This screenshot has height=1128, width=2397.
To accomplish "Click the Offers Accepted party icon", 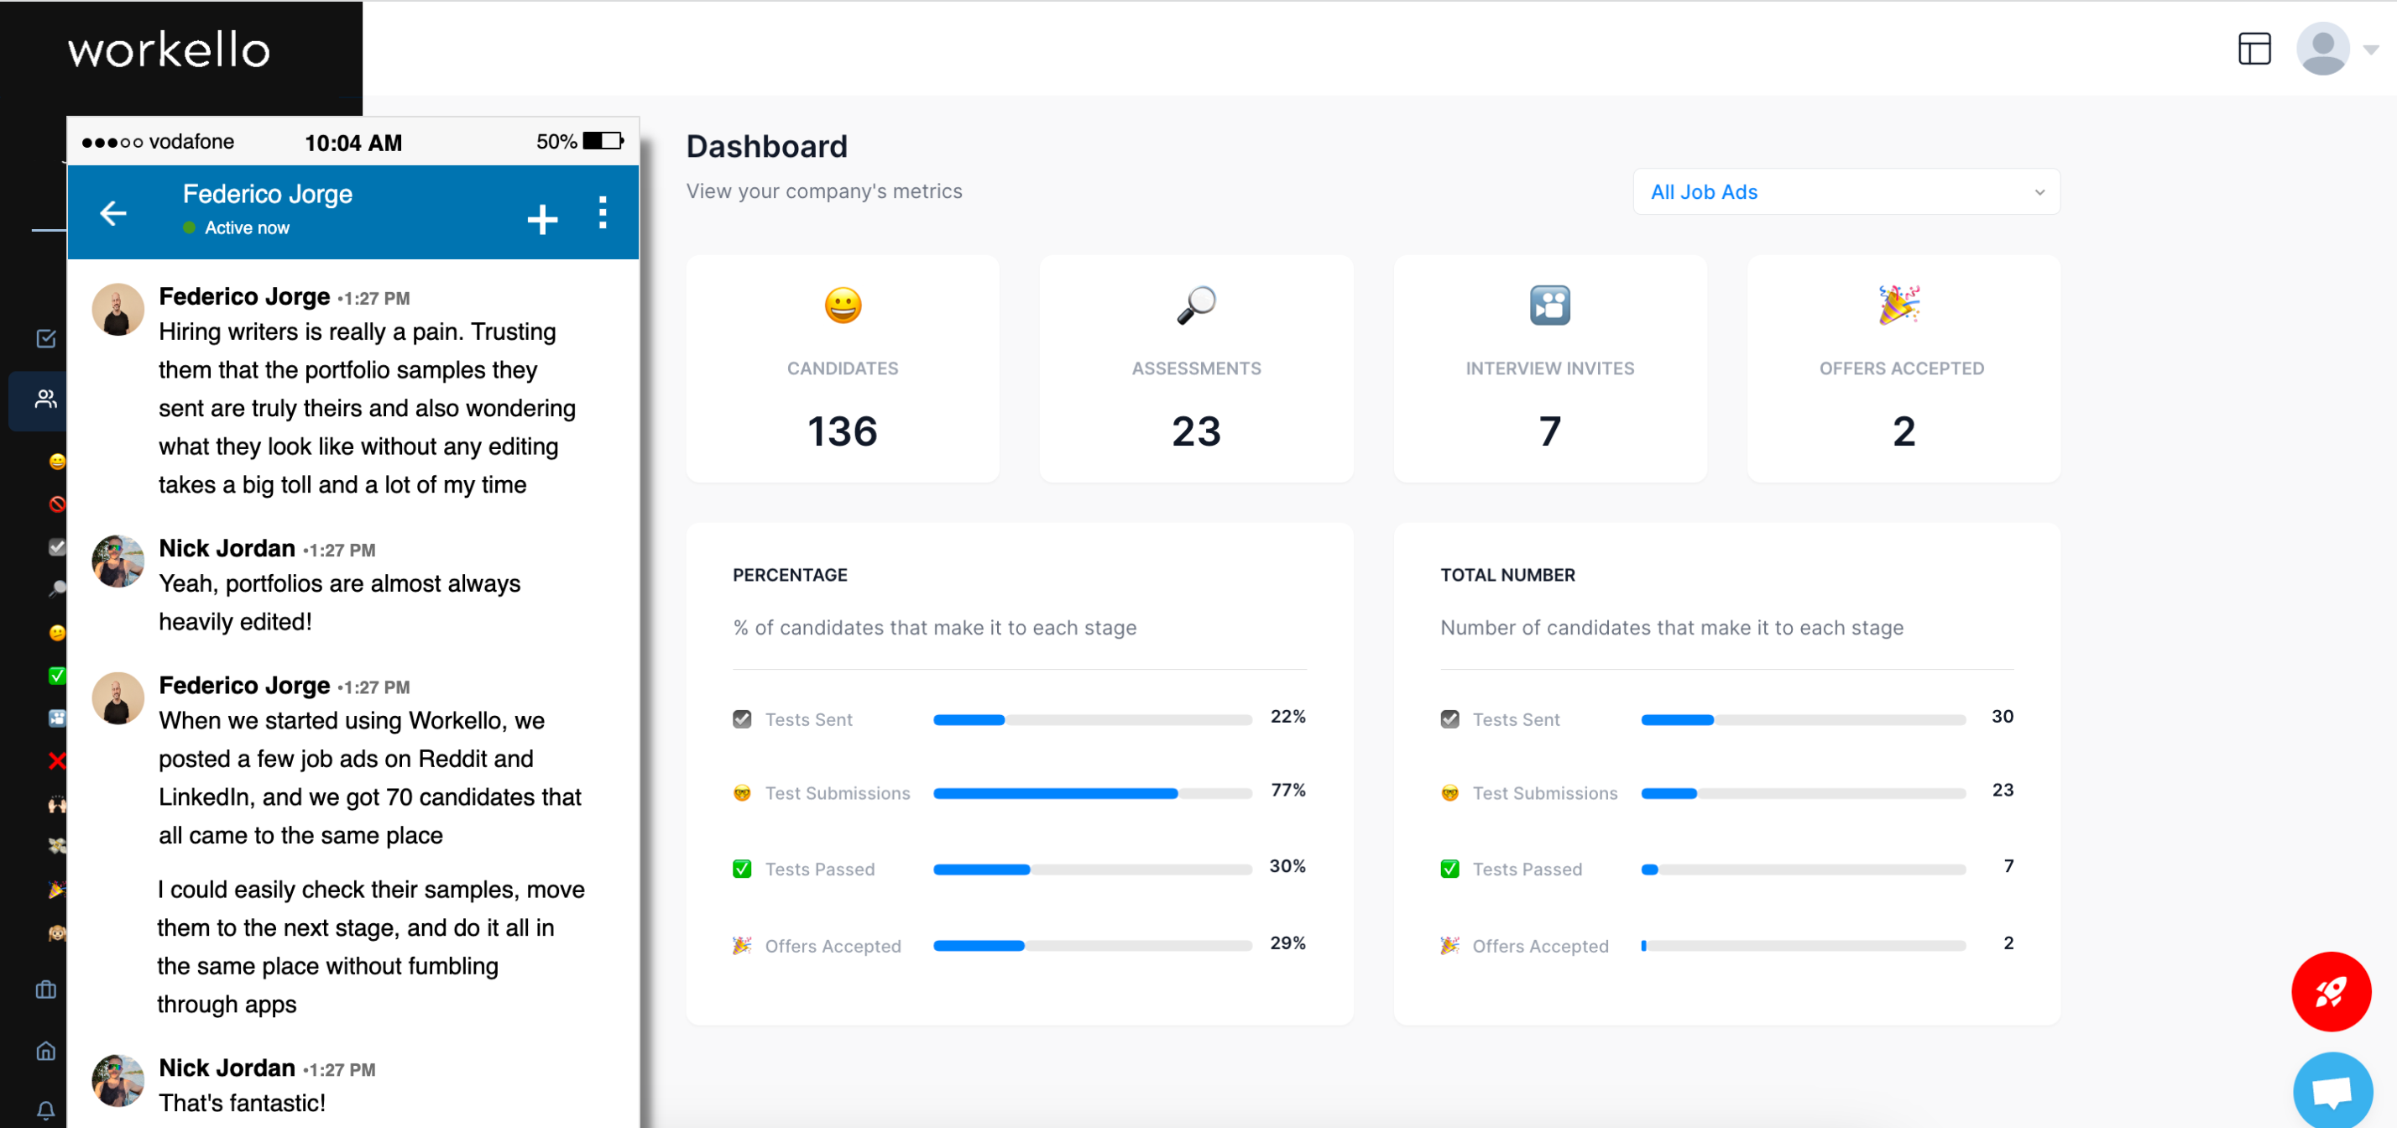I will tap(1899, 305).
